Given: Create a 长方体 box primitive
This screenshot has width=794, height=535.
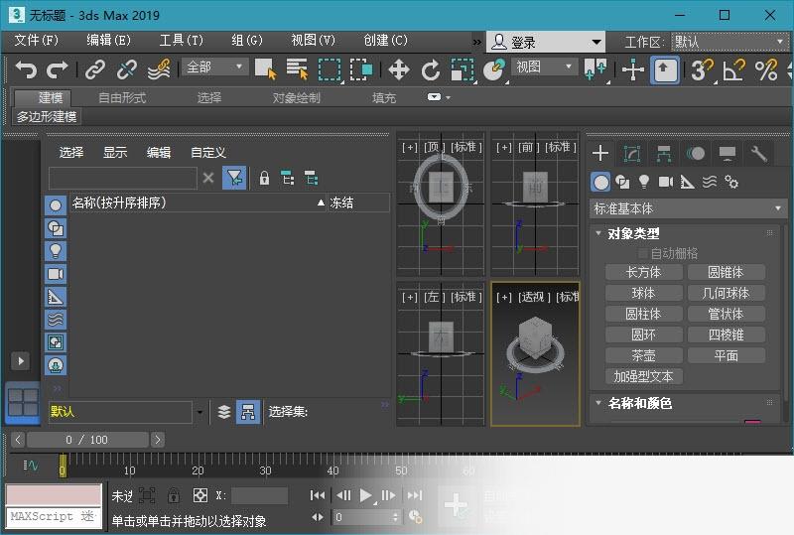Looking at the screenshot, I should (643, 272).
